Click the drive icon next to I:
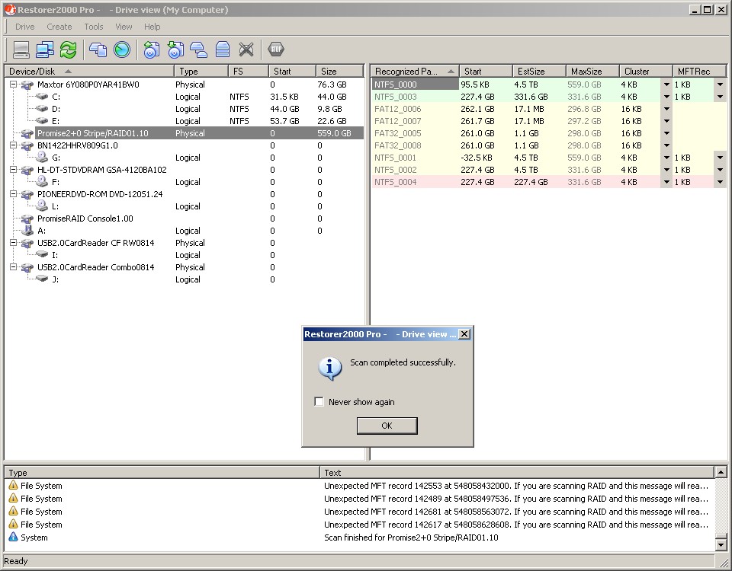The image size is (732, 571). (x=41, y=254)
